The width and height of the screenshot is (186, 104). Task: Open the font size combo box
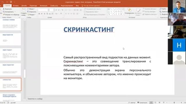coord(52,10)
